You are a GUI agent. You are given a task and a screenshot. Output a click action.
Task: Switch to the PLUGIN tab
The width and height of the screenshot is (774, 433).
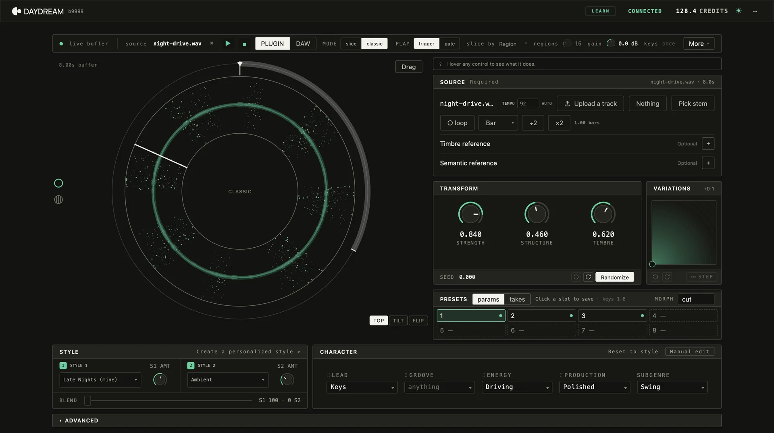(272, 44)
